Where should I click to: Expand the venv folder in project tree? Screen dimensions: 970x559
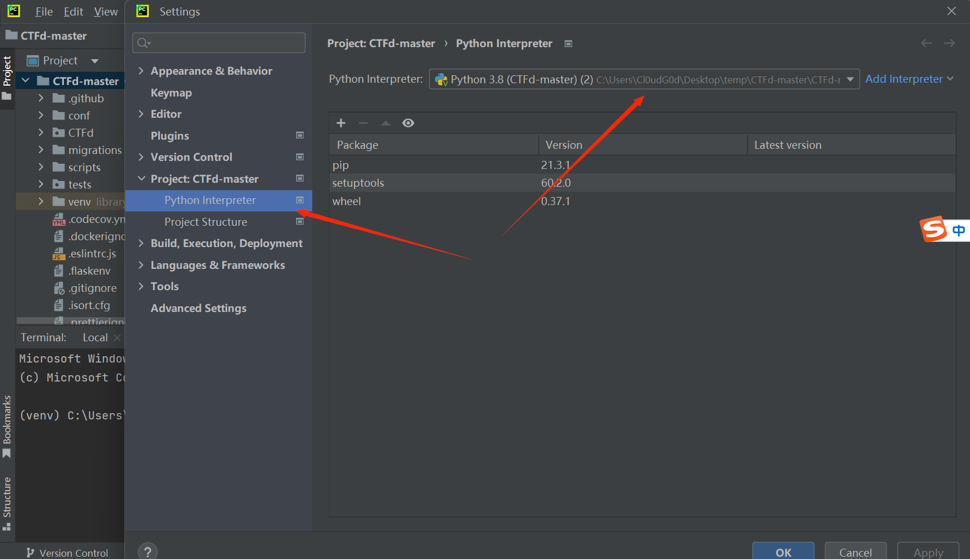point(41,202)
